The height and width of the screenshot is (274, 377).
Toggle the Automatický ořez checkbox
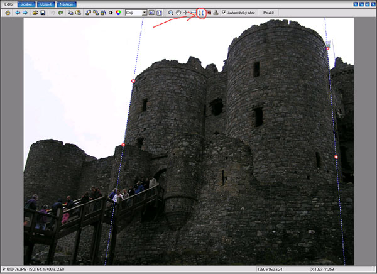click(x=224, y=13)
